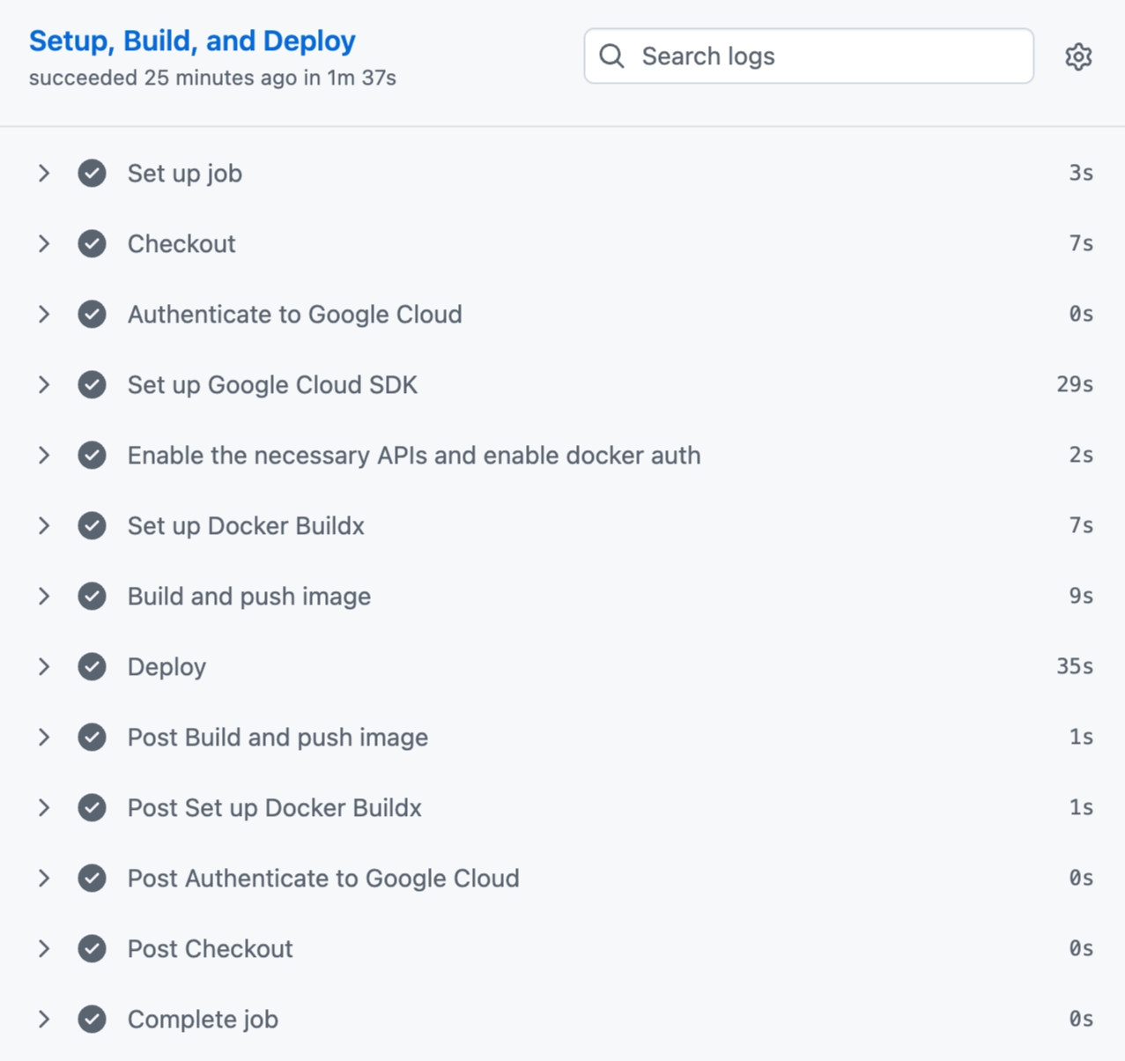Expand the Authenticate to Google Cloud step
Screen dimensions: 1125x1061
coord(44,315)
